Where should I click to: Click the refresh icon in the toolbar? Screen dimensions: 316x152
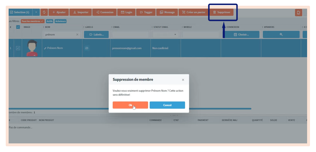(44, 12)
